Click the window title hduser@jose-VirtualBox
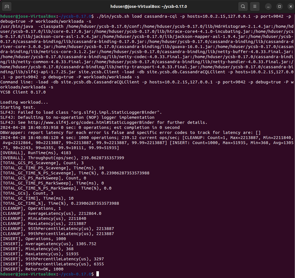Image resolution: width=295 pixels, height=278 pixels. coord(149,6)
